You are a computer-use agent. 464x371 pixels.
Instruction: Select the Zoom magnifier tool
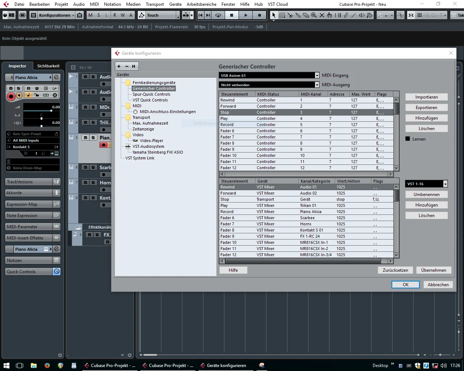point(314,15)
